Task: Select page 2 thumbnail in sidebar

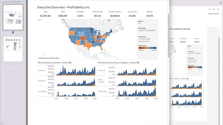Action: click(x=13, y=49)
